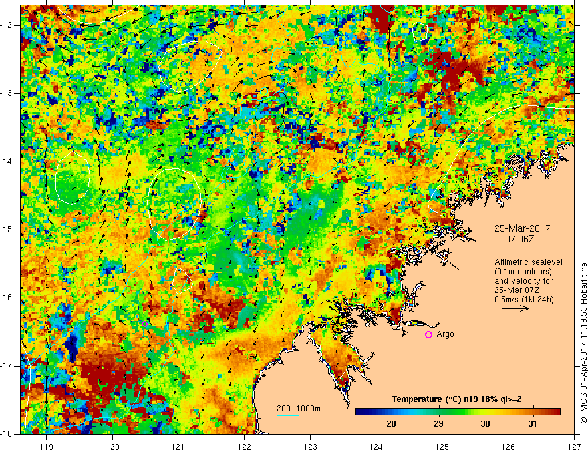Click longitude axis label '126'
Image resolution: width=588 pixels, height=454 pixels.
[x=508, y=447]
